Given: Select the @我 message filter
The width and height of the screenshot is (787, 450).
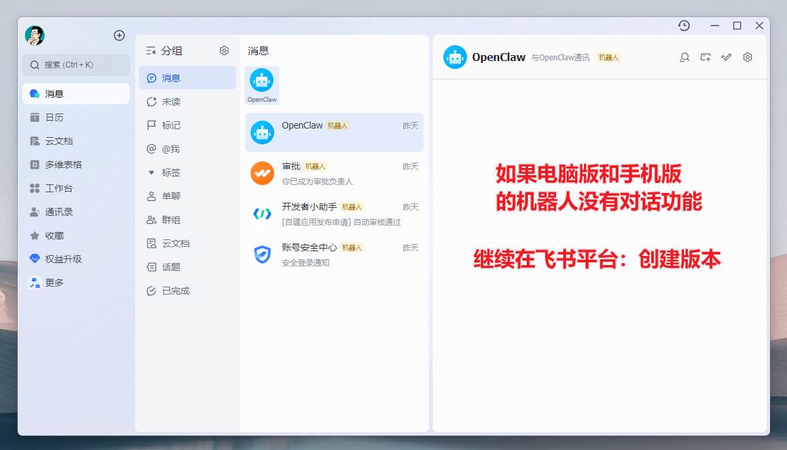Looking at the screenshot, I should pyautogui.click(x=171, y=149).
